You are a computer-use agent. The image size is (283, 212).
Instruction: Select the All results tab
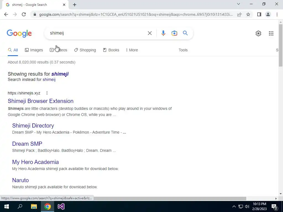[13, 50]
